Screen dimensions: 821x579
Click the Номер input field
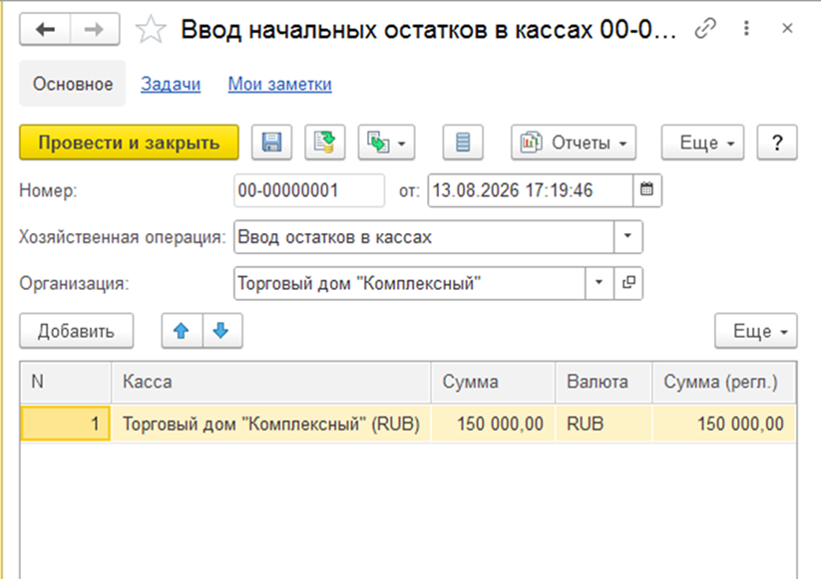[x=309, y=190]
